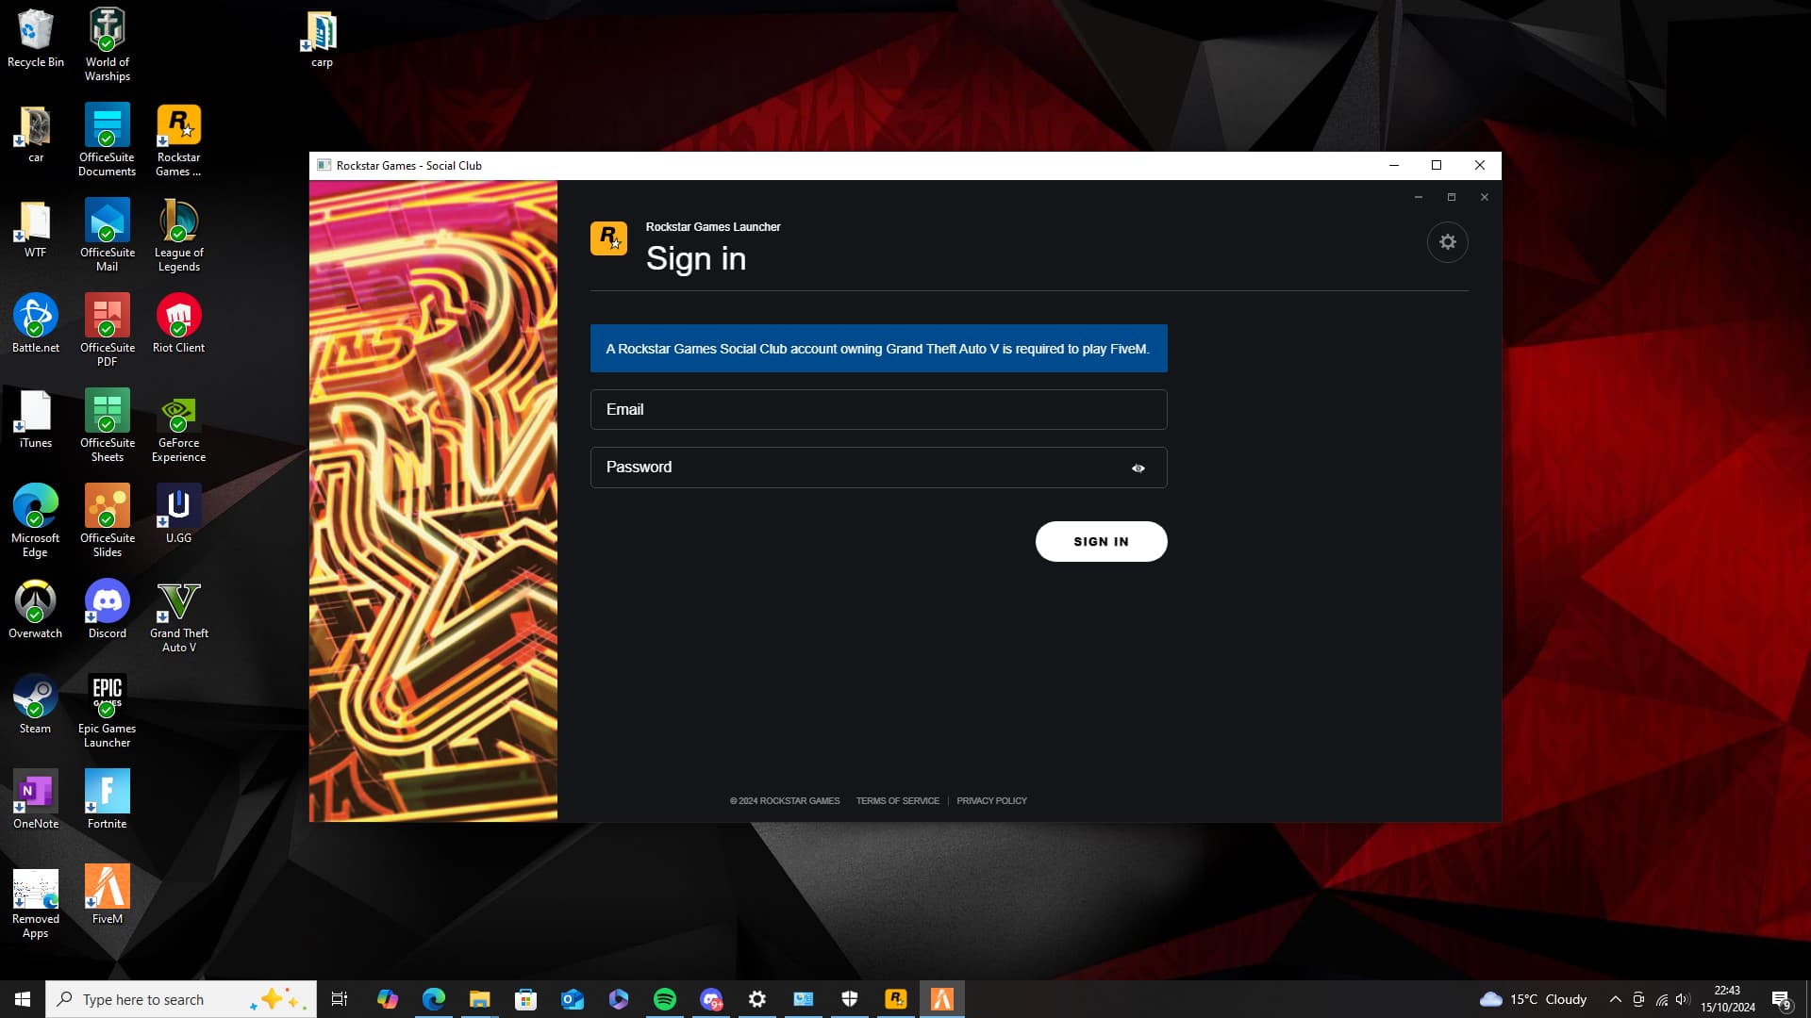Select the Fortnite desktop icon
This screenshot has width=1811, height=1018.
(107, 800)
